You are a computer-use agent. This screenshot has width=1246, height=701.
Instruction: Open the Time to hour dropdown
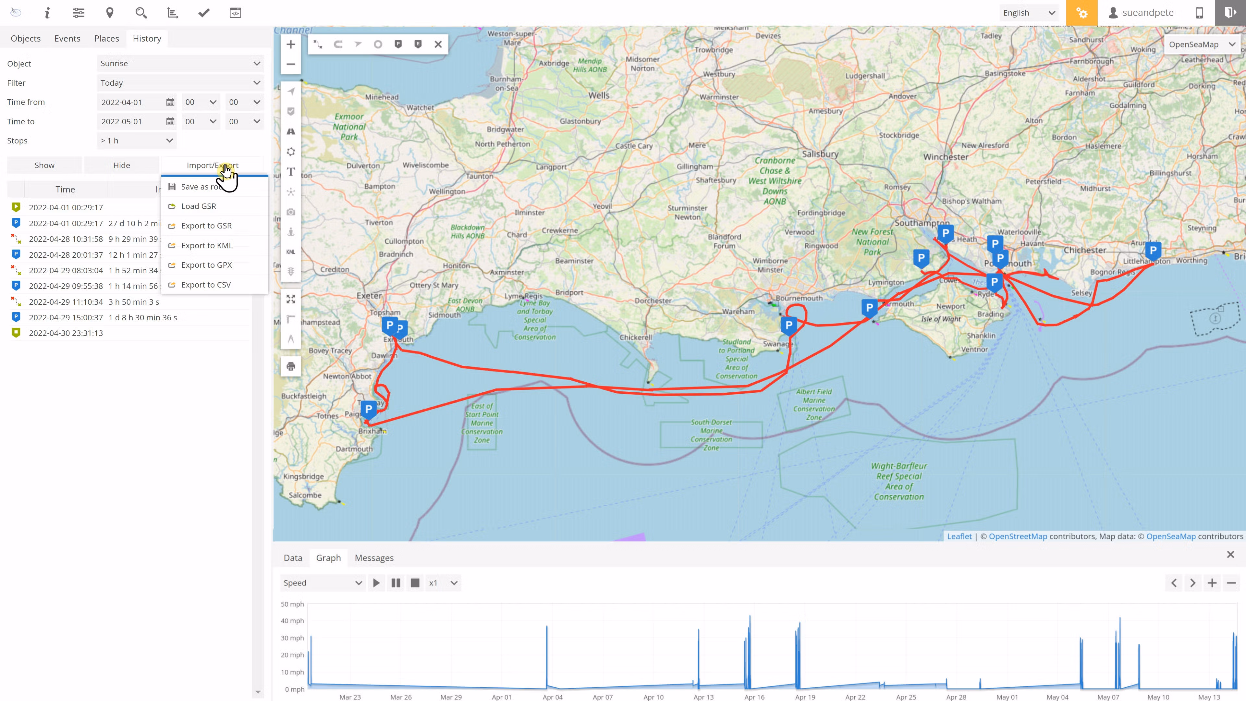tap(201, 121)
